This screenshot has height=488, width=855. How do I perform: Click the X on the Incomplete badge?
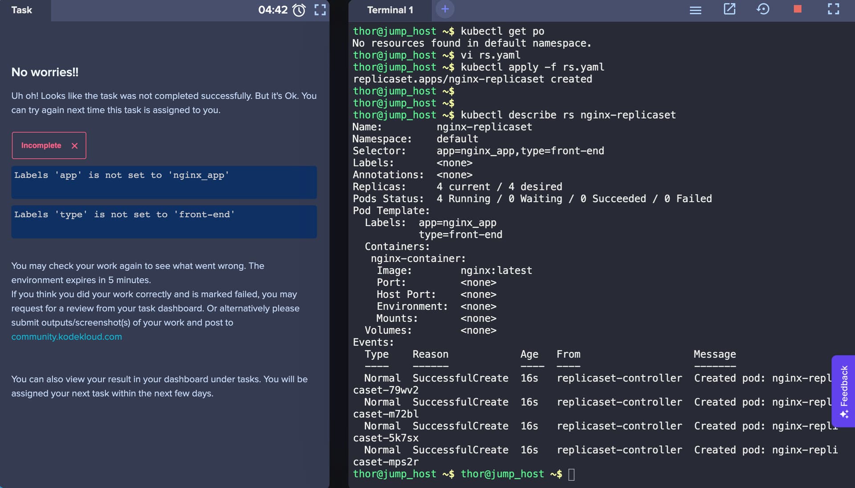click(74, 146)
